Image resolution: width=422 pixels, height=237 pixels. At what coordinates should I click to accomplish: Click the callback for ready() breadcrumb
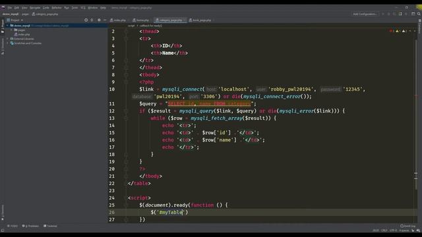tap(151, 26)
